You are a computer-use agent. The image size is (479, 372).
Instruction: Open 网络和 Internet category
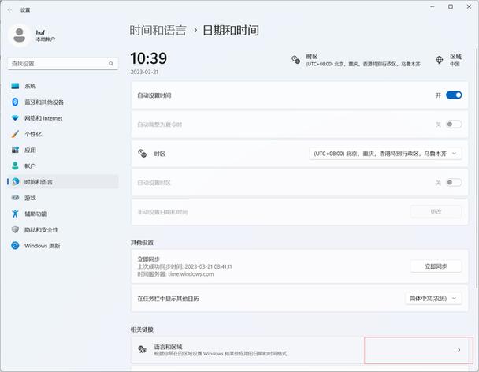(x=62, y=118)
